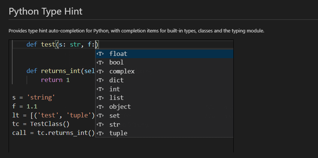The image size is (318, 158).
Task: Click the type icon next to object
Action: point(100,107)
